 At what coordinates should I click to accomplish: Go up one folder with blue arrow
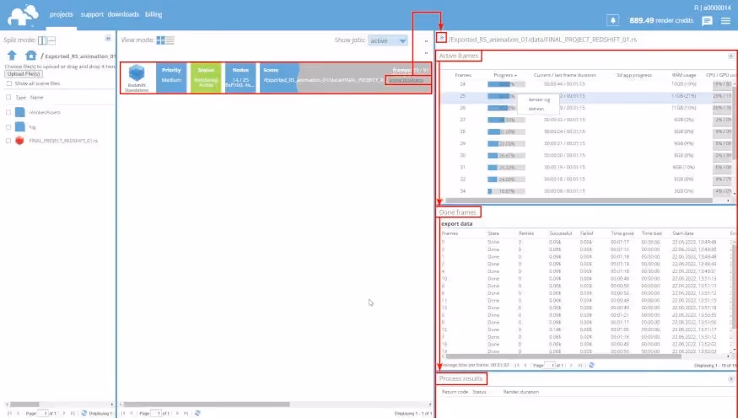13,56
